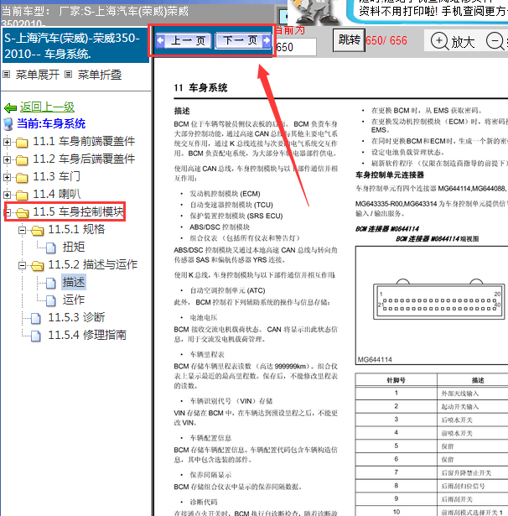Screen dimensions: 508x516
Task: Click document icon beside 描述
Action: [51, 284]
